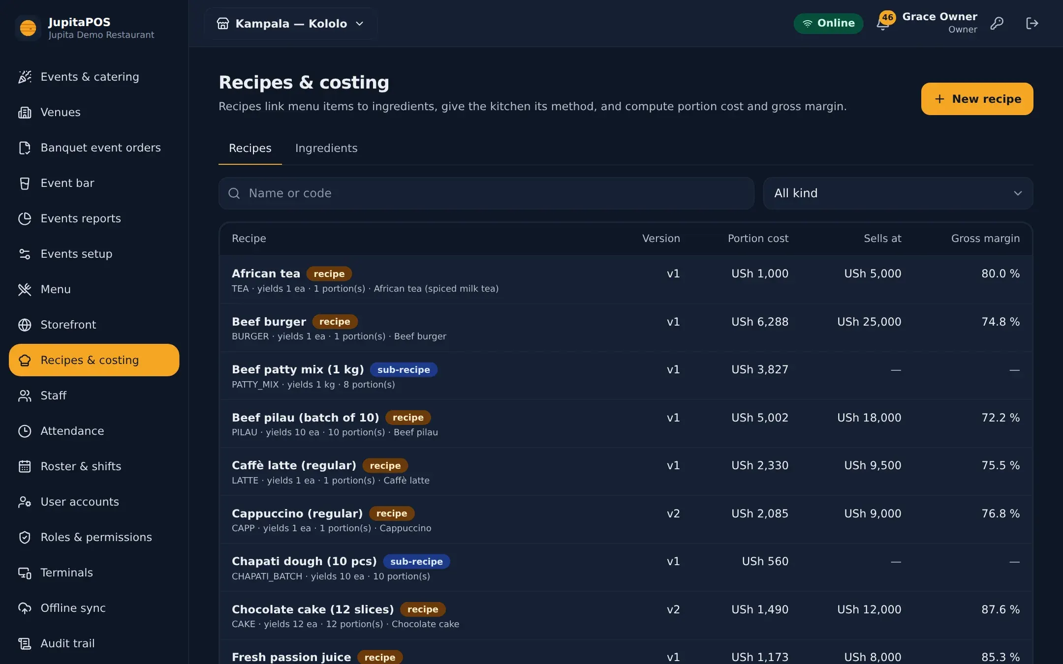The width and height of the screenshot is (1063, 664).
Task: Open the Kampala — Kololo branch dropdown
Action: pos(291,24)
